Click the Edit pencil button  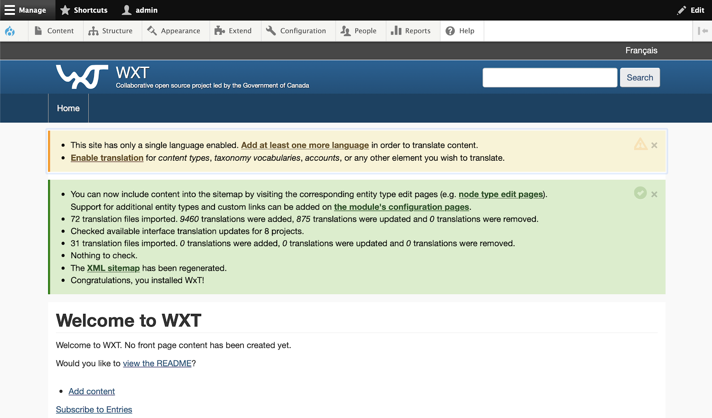point(691,10)
